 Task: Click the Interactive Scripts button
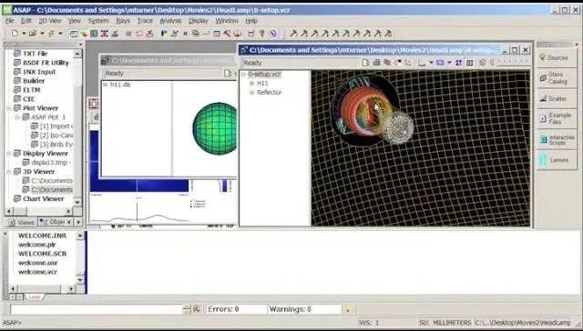[x=557, y=140]
